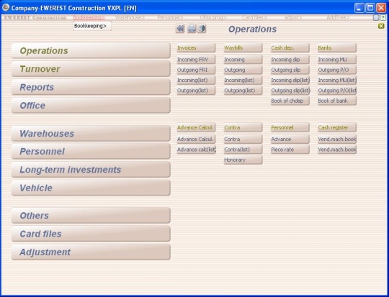Open Outgoing(list) under Invoices
389x297 pixels.
(196, 91)
